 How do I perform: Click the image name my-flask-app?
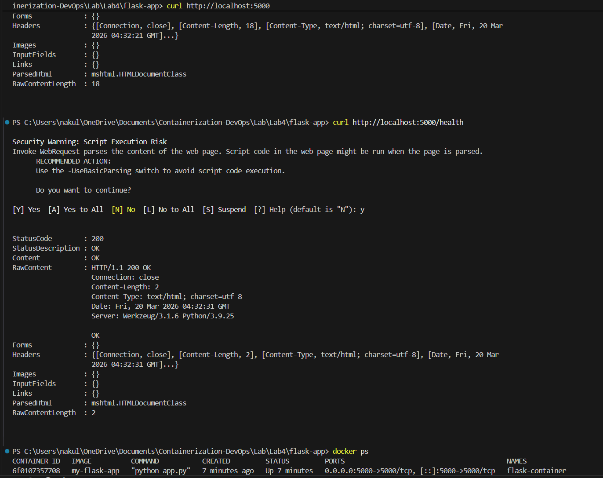pyautogui.click(x=96, y=471)
